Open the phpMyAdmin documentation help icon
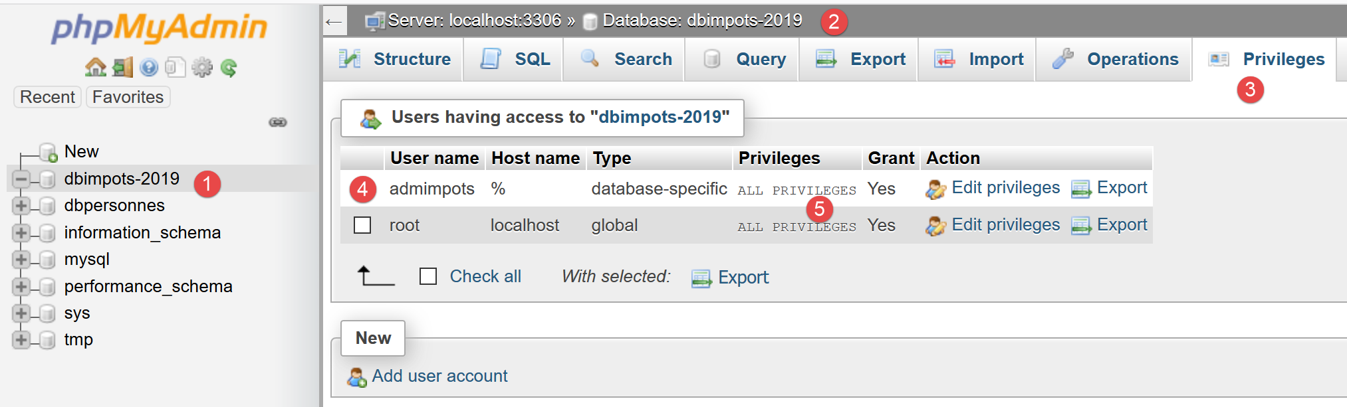The image size is (1347, 407). pos(149,67)
